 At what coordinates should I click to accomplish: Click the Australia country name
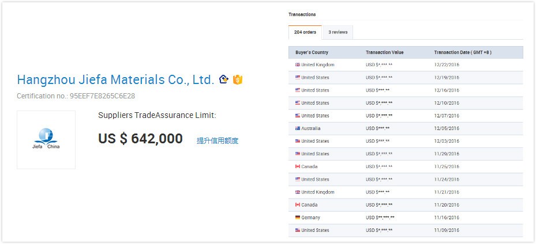coord(311,128)
